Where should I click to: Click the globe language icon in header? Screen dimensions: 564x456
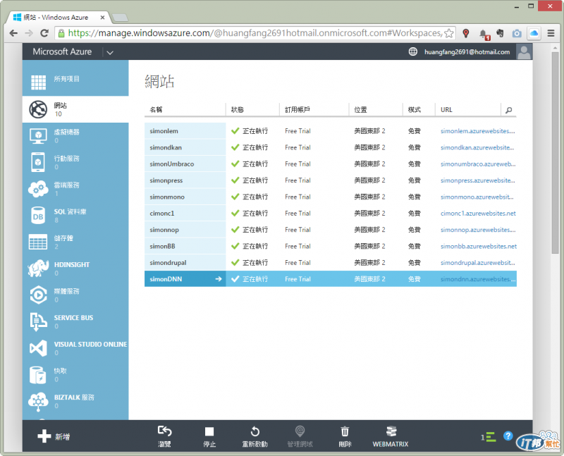point(413,51)
